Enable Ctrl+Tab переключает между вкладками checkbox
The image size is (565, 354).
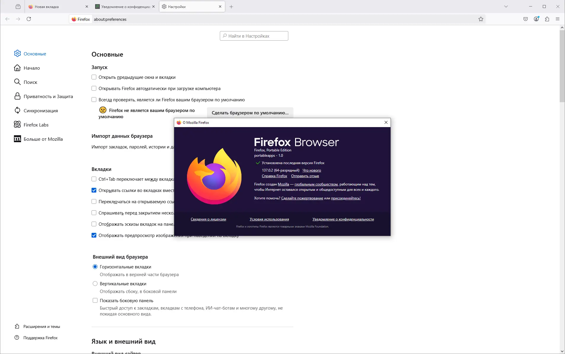pos(94,179)
